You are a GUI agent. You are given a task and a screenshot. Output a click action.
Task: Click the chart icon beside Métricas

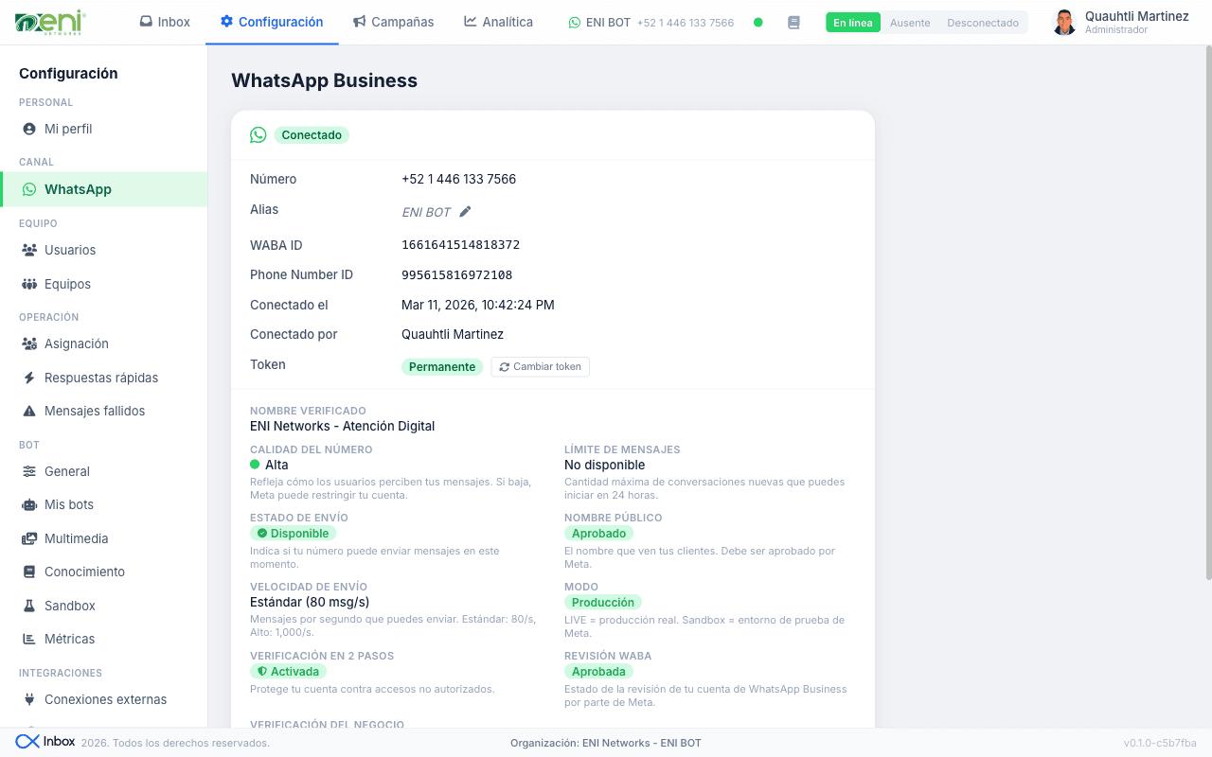click(x=29, y=639)
